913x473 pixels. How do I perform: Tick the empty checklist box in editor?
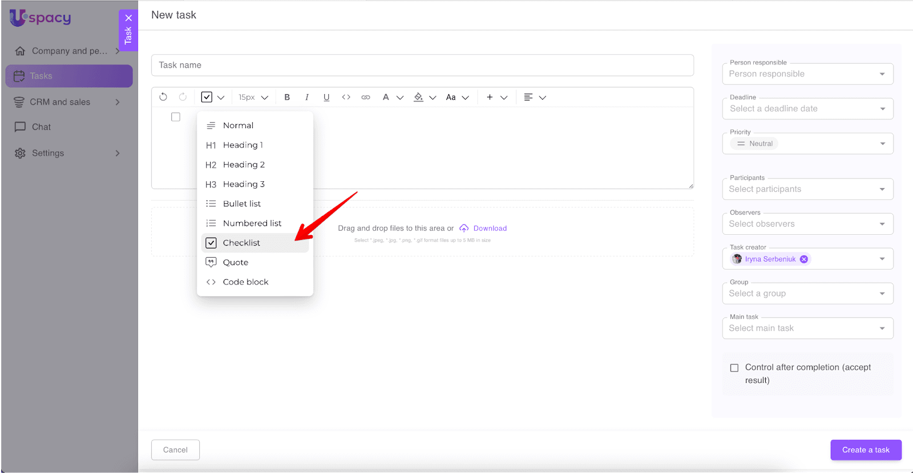click(x=176, y=117)
